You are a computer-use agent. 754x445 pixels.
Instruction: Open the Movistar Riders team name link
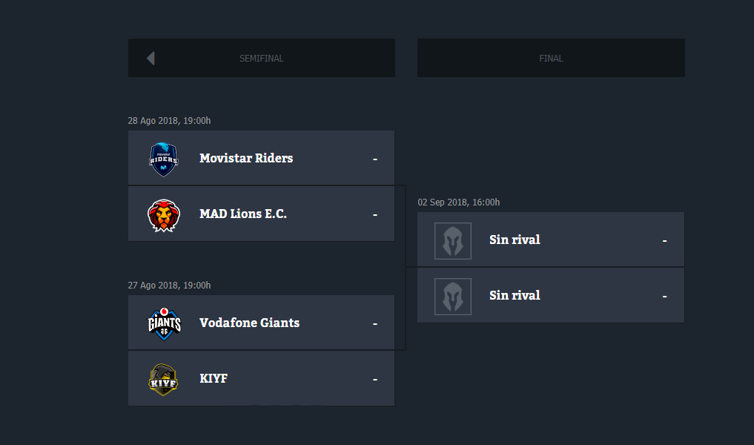pos(246,158)
